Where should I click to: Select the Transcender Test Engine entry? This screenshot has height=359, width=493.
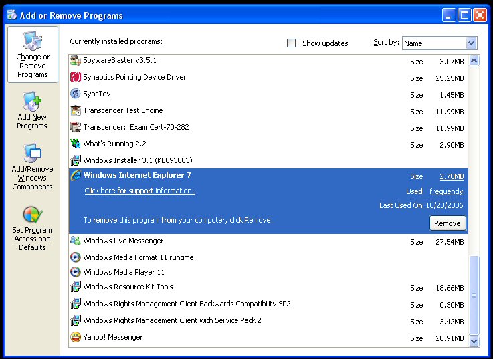(268, 110)
